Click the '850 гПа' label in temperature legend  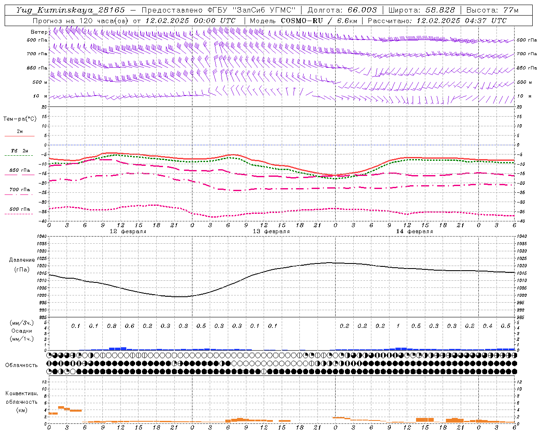coord(20,170)
